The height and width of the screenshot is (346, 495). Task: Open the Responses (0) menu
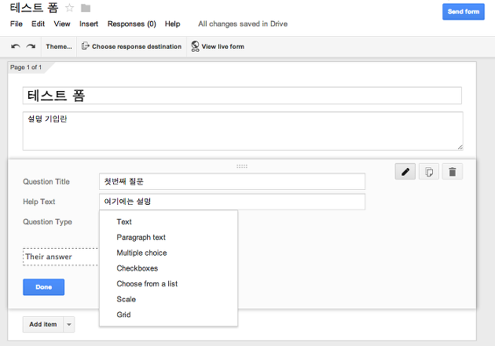[x=132, y=24]
